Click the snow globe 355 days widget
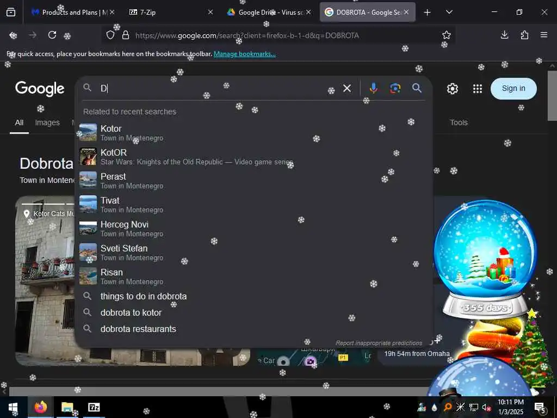 485,259
